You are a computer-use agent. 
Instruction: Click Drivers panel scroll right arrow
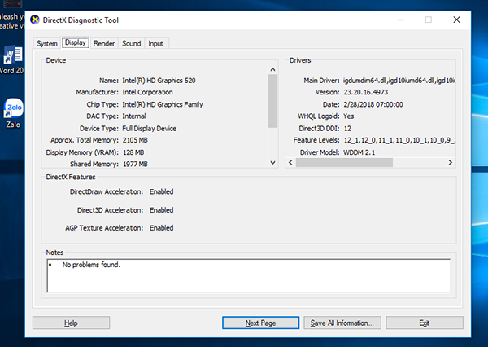click(x=450, y=162)
